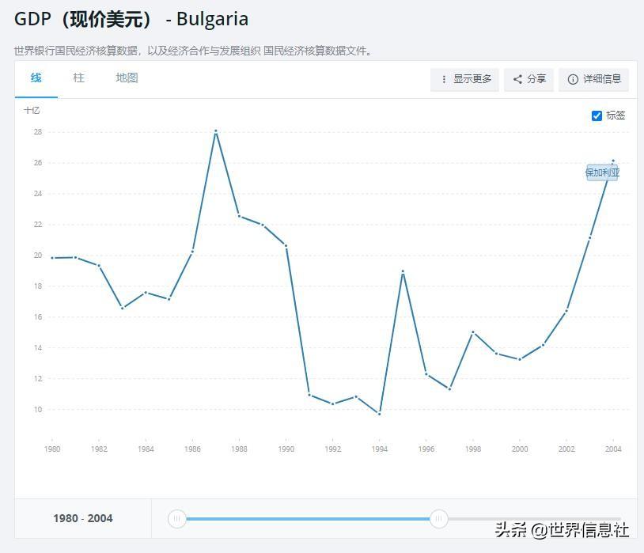Click the 1980 first data point
Viewport: 644px width, 553px height.
[x=52, y=258]
